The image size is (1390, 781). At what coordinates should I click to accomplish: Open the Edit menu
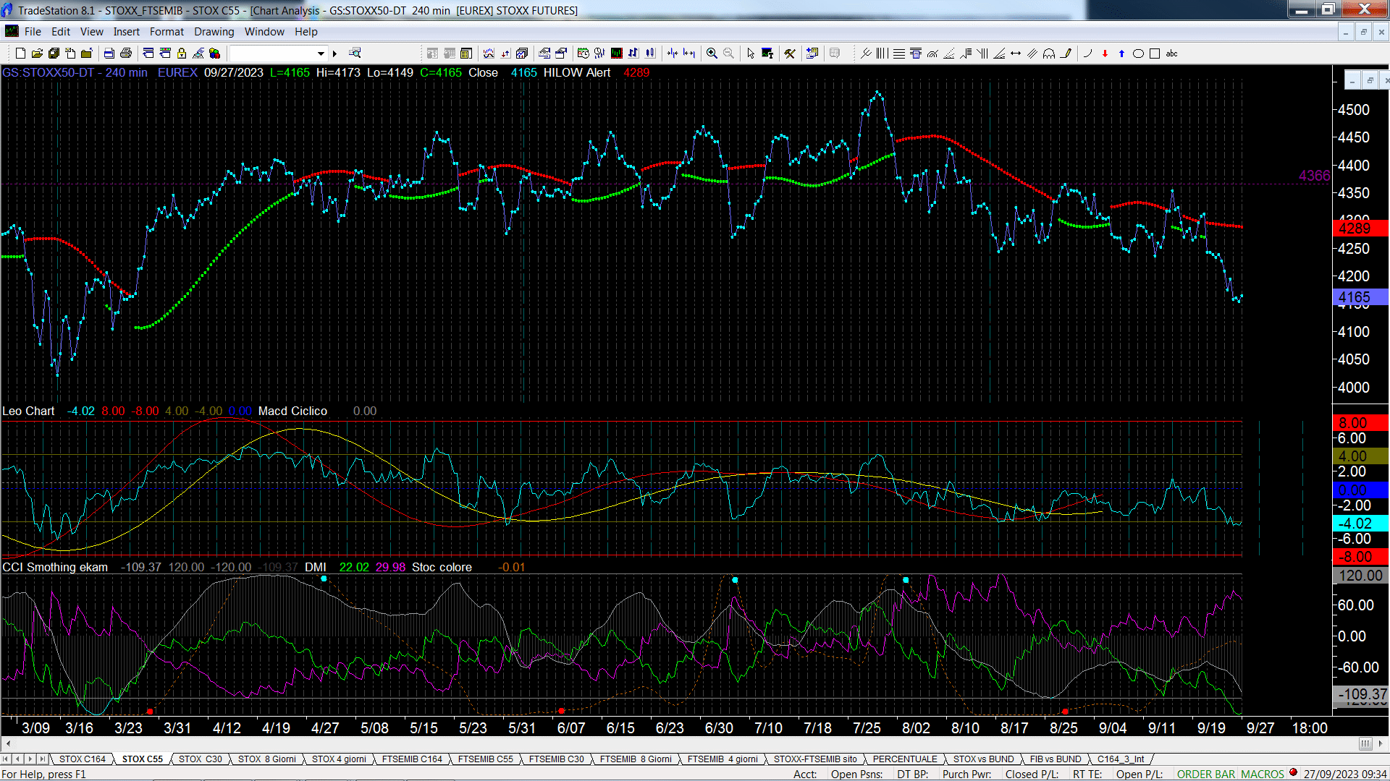tap(61, 32)
